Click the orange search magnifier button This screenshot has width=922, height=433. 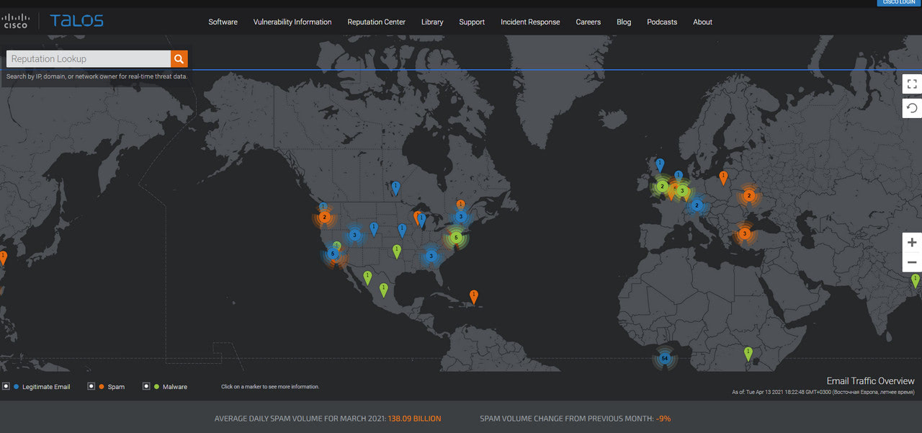pyautogui.click(x=179, y=59)
